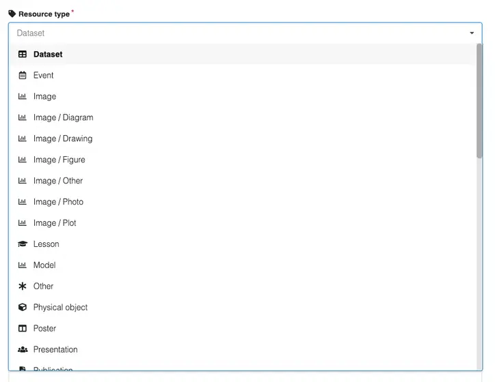The width and height of the screenshot is (495, 382).
Task: Click the chart icon beside Model
Action: coord(23,265)
